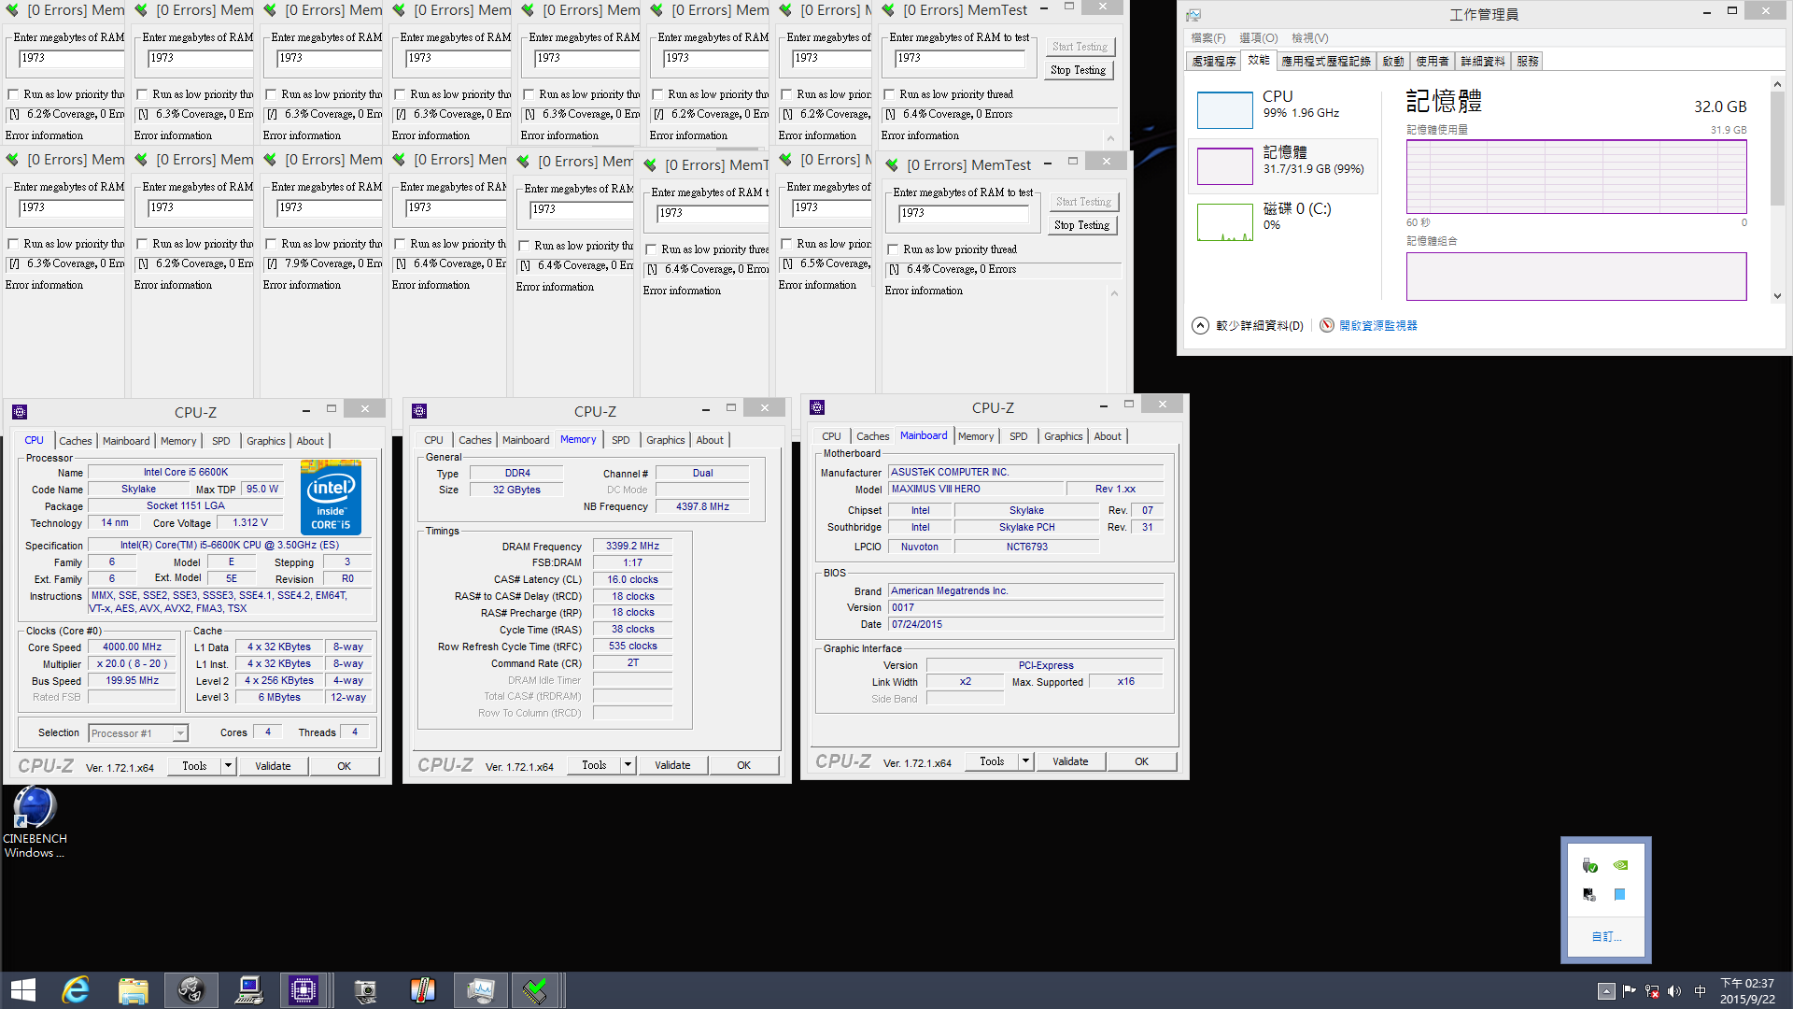Viewport: 1793px width, 1009px height.
Task: Select the 處理程序 tab in Task Manager
Action: pos(1213,62)
